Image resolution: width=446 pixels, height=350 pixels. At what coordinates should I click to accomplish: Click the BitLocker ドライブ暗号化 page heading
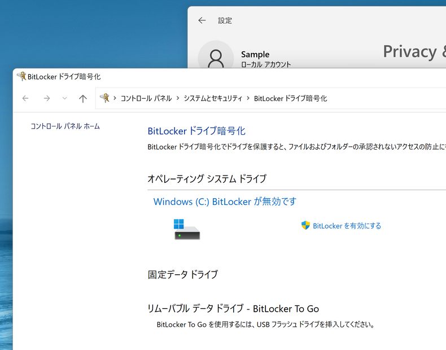click(196, 131)
